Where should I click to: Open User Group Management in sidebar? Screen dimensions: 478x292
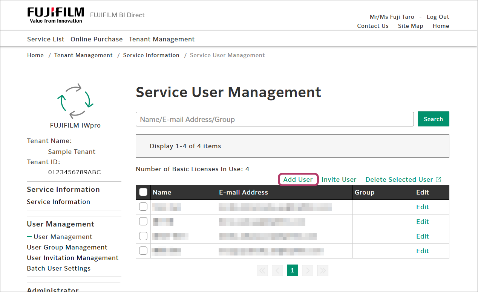pos(67,247)
